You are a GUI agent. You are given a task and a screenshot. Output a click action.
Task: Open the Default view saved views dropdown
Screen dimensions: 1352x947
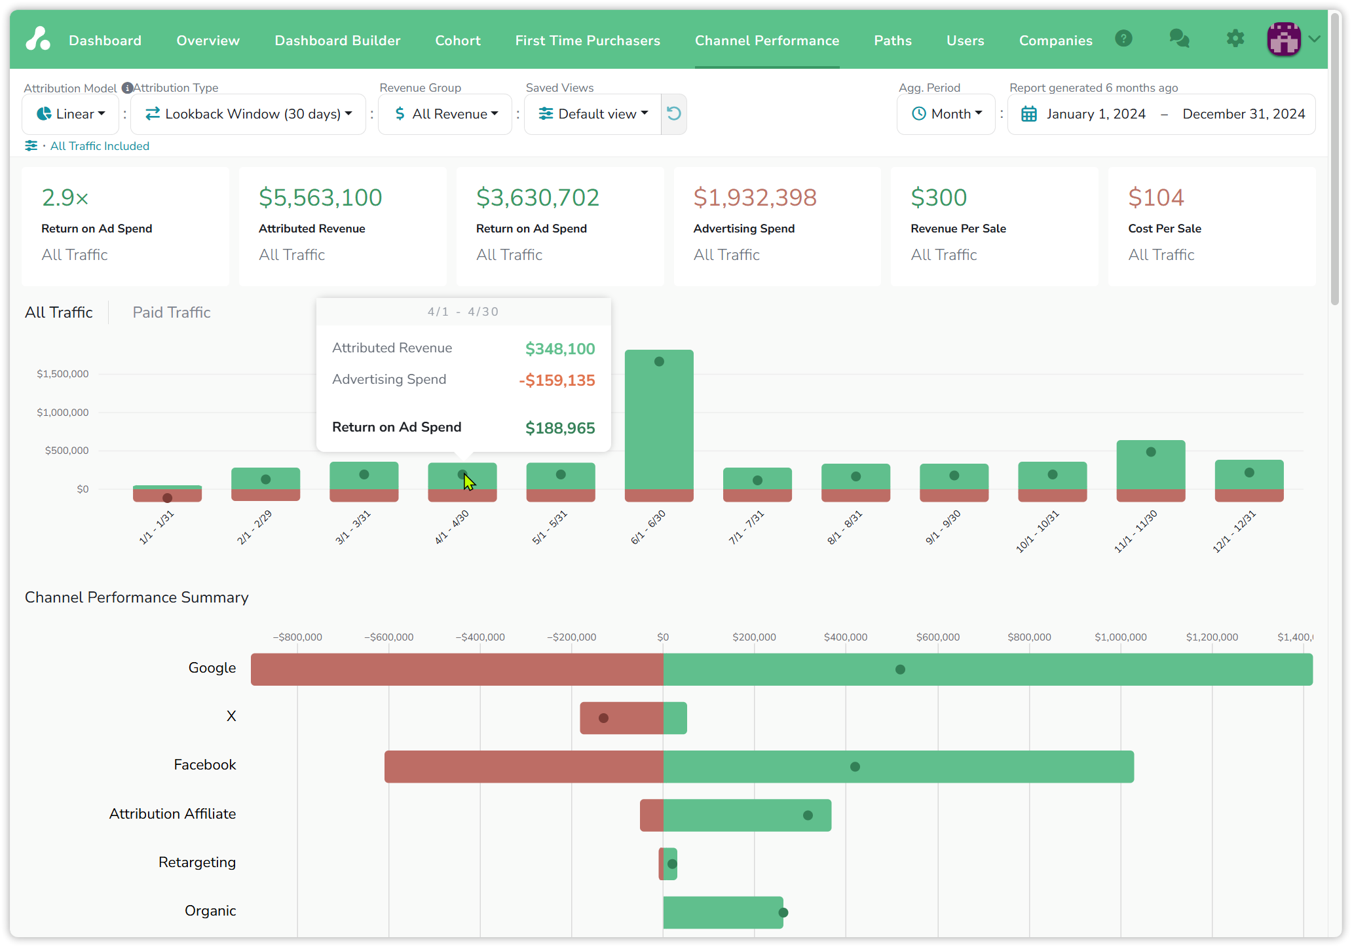(593, 114)
